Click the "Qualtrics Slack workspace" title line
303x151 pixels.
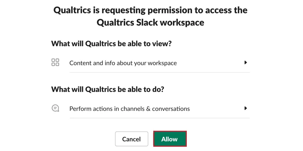click(x=150, y=22)
